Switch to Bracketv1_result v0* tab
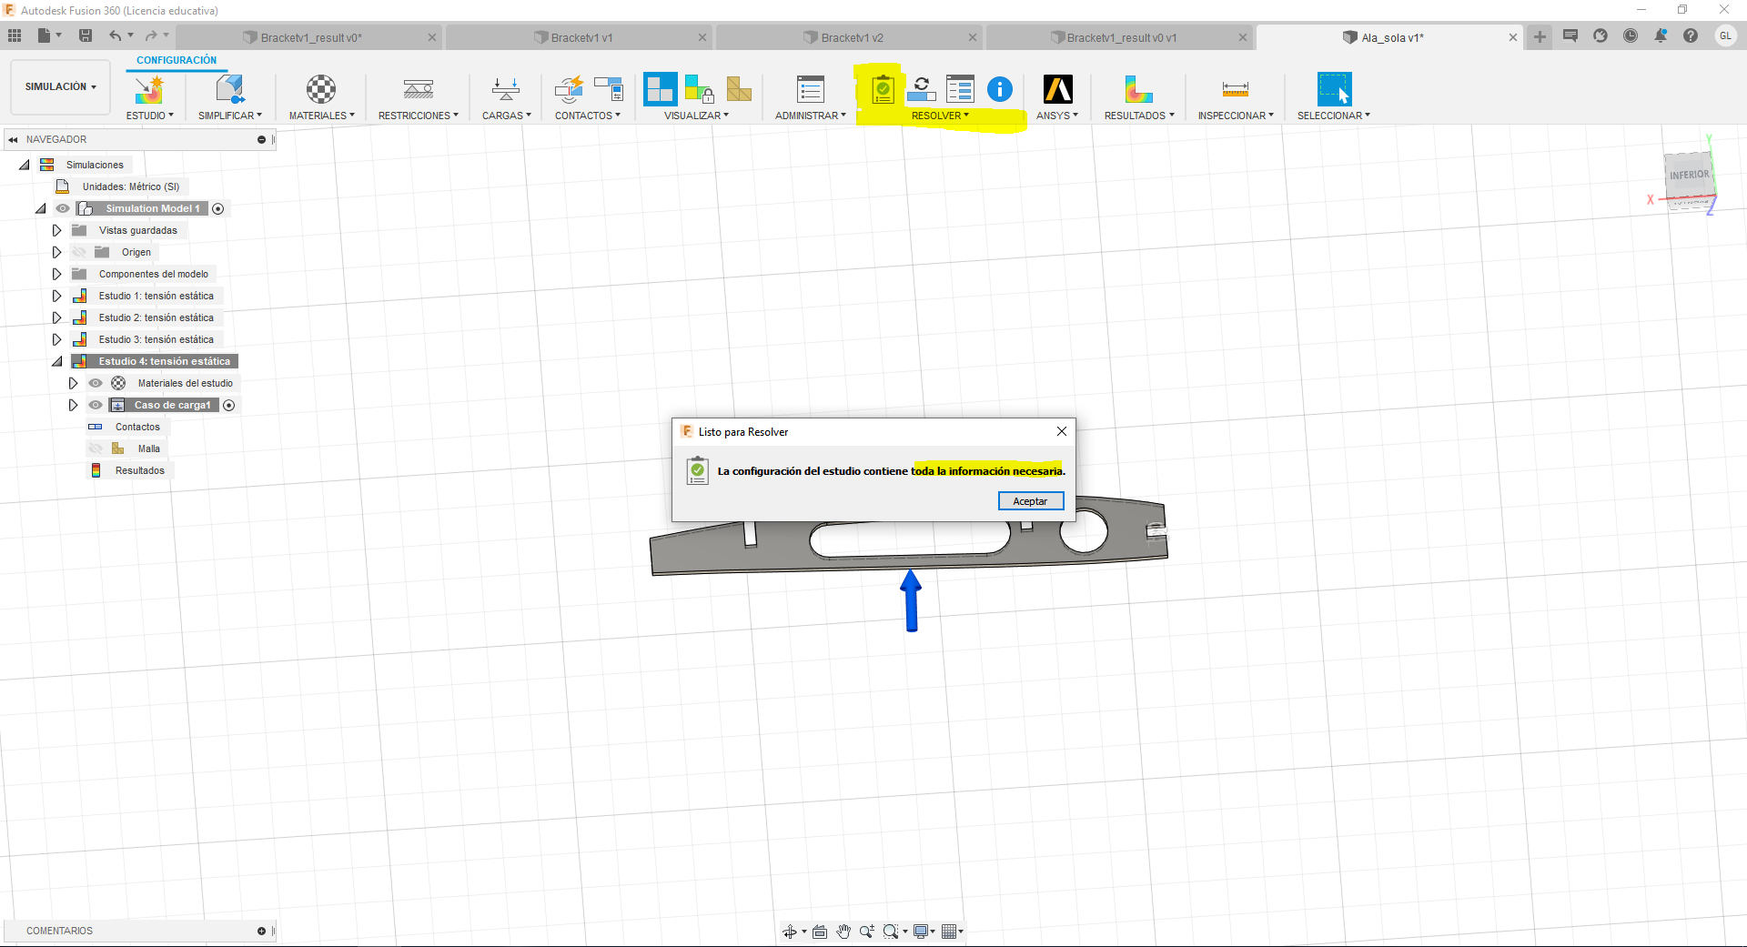1747x947 pixels. point(309,37)
